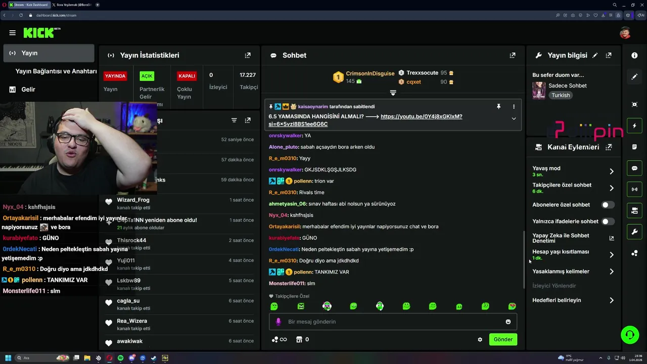
Task: Pick the first green smiling emote
Action: tap(274, 306)
